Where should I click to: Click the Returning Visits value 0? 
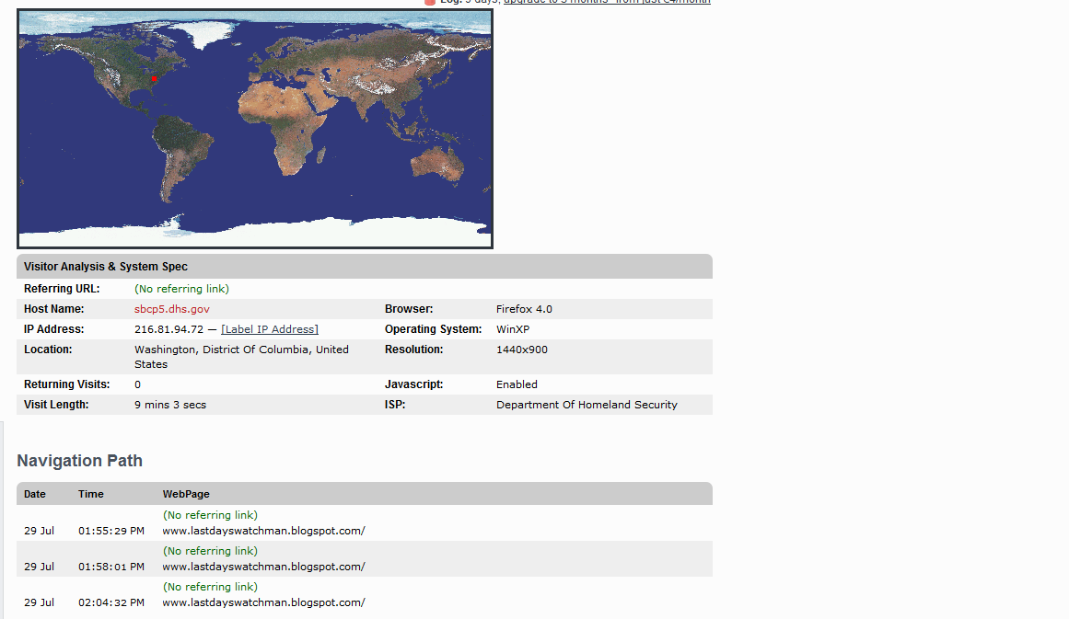tap(138, 384)
